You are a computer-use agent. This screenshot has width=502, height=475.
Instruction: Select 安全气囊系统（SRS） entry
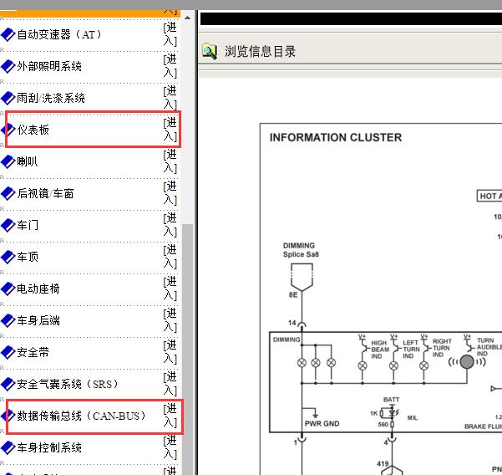pos(68,384)
